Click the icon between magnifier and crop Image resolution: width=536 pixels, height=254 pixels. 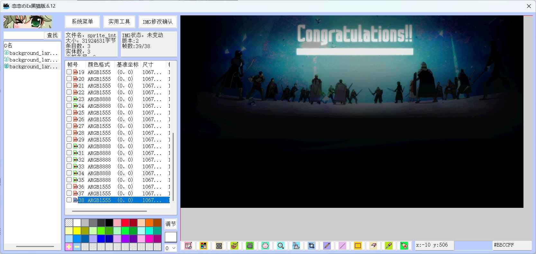pos(296,246)
